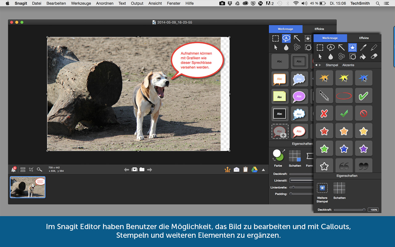Swap the foreground and background colors
The height and width of the screenshot is (247, 395).
coord(274,159)
